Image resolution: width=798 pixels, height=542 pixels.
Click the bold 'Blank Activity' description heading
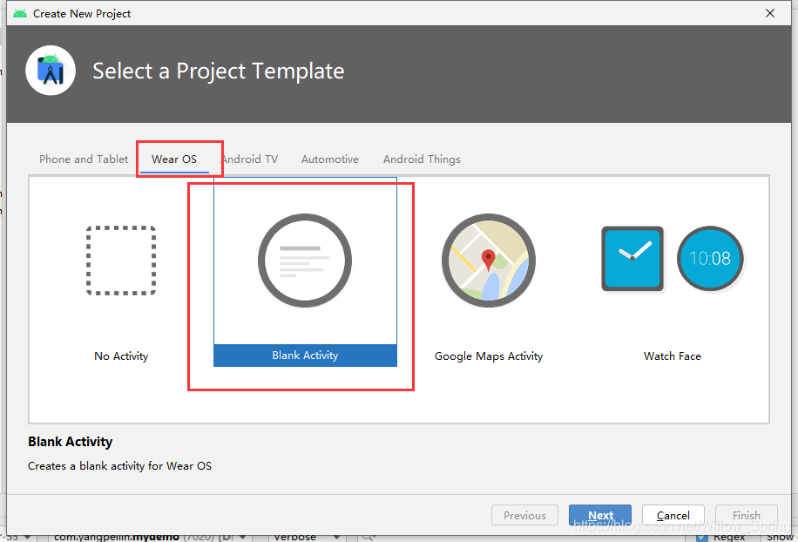[71, 442]
